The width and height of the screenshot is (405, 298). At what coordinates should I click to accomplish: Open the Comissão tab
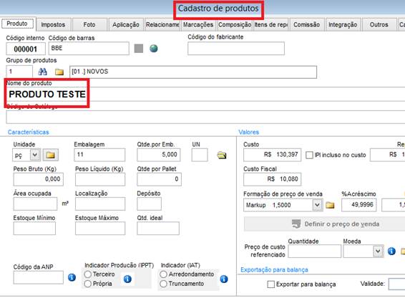click(x=306, y=25)
